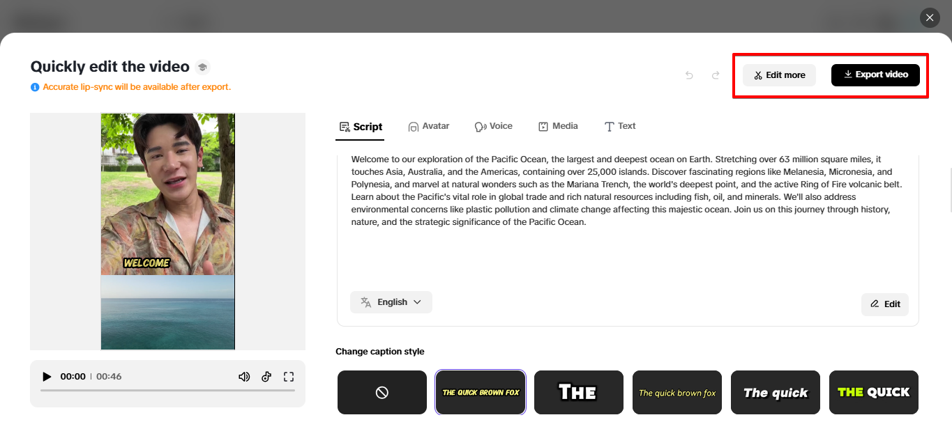Click the video progress seek bar
The height and width of the screenshot is (422, 952).
click(167, 391)
